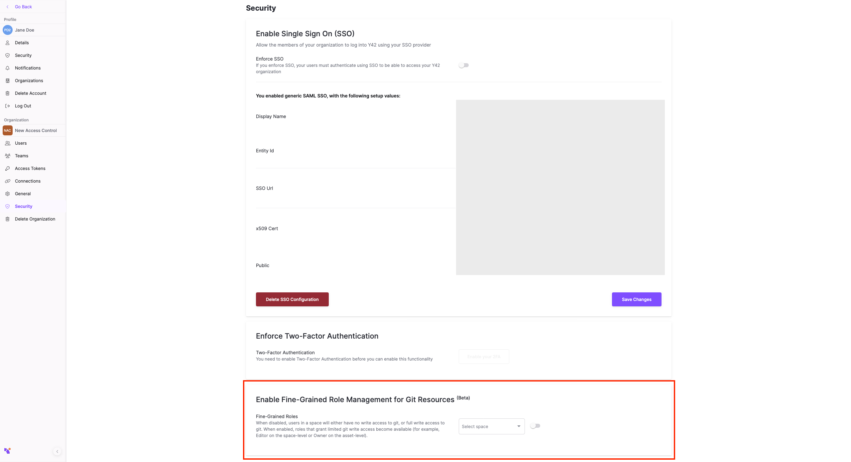Select the Jane Doe profile avatar

8,30
